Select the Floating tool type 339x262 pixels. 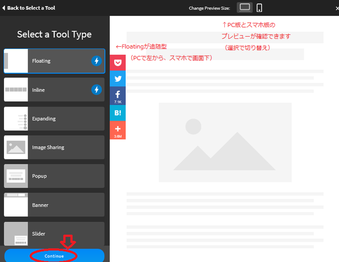pyautogui.click(x=54, y=61)
